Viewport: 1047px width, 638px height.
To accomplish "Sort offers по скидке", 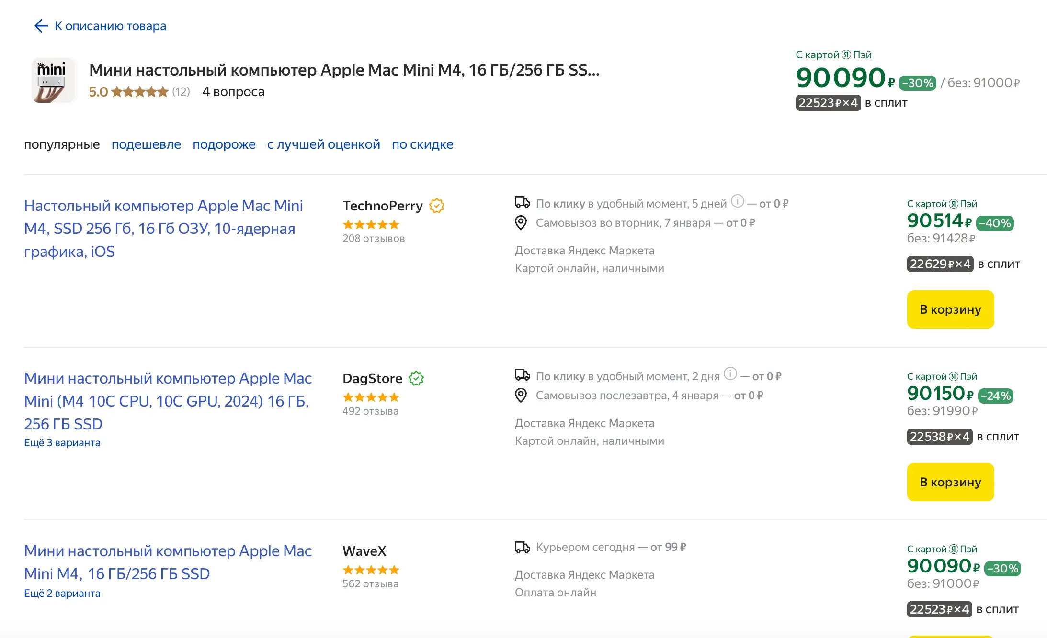I will pyautogui.click(x=422, y=144).
